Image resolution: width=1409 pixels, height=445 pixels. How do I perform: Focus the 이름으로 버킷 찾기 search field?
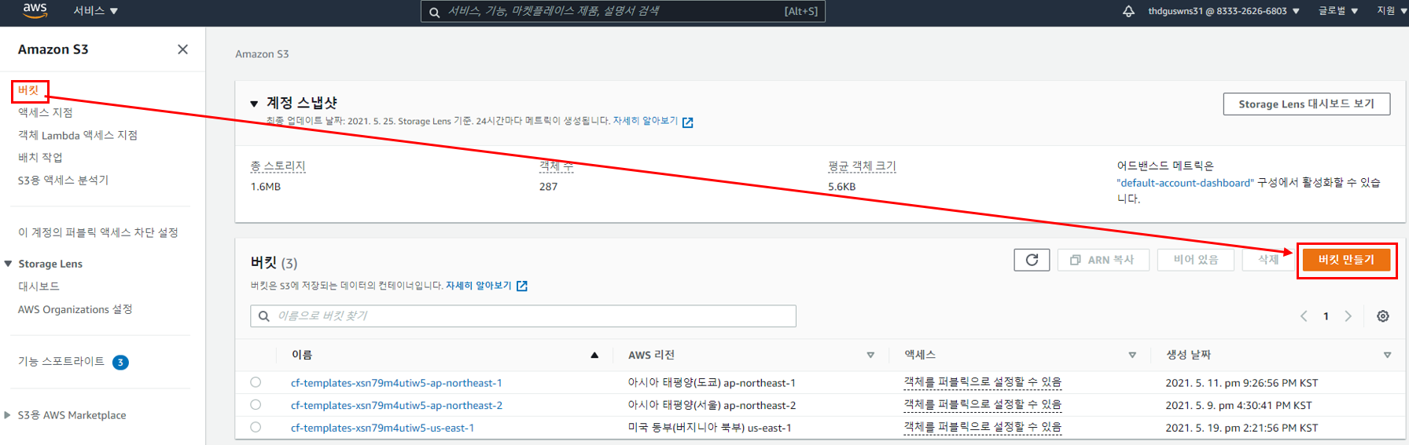pos(523,316)
